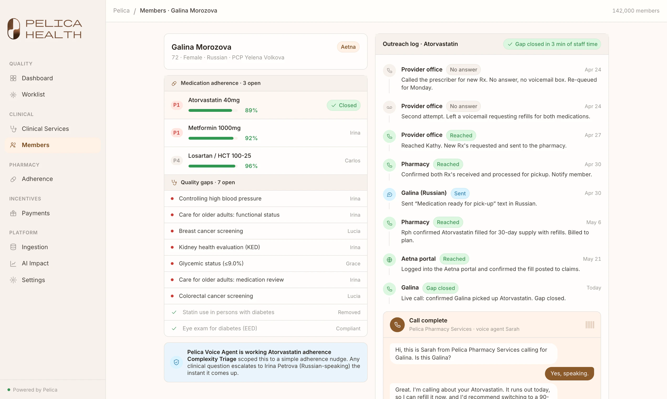Click the AI Impact chart icon
The width and height of the screenshot is (667, 399).
click(13, 264)
